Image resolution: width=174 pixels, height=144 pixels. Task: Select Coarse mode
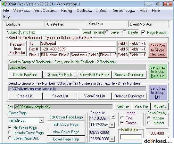[128, 123]
